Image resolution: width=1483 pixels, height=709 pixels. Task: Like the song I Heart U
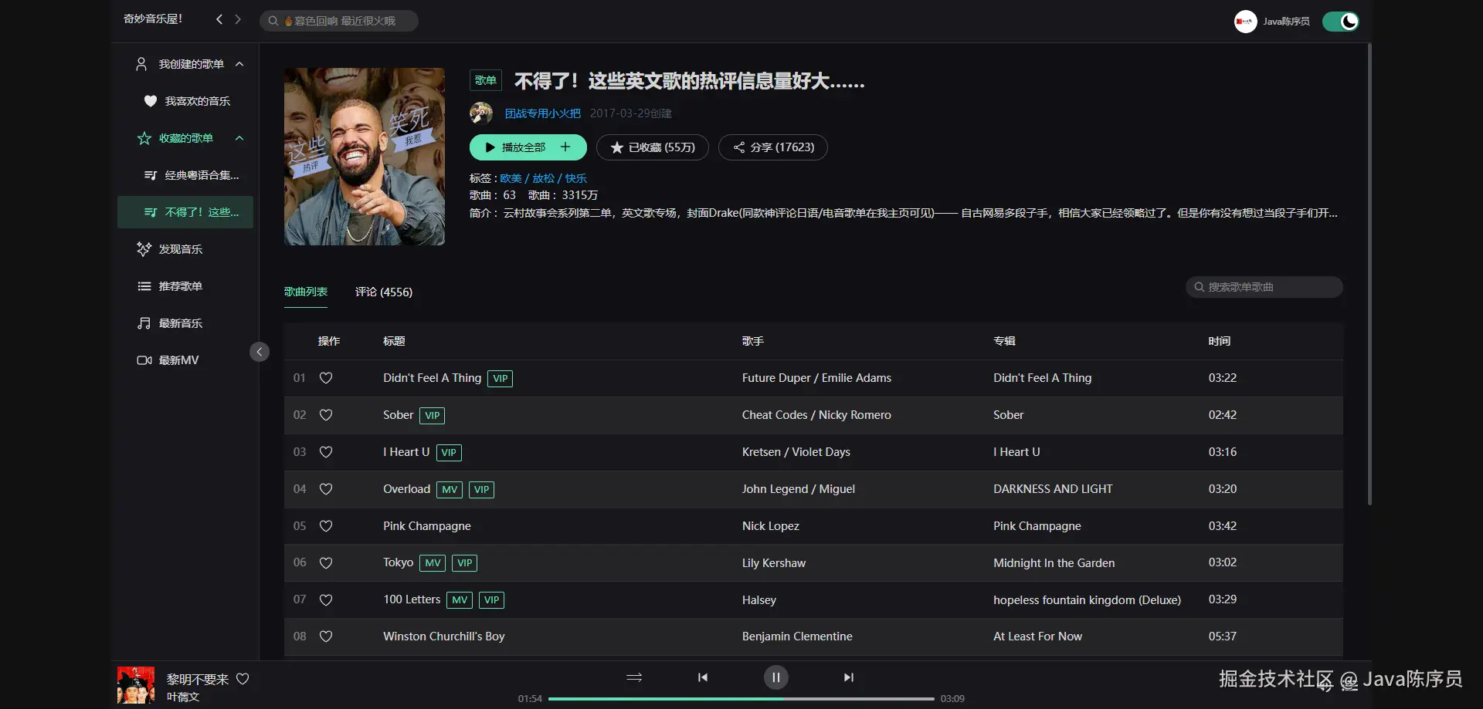(x=326, y=452)
